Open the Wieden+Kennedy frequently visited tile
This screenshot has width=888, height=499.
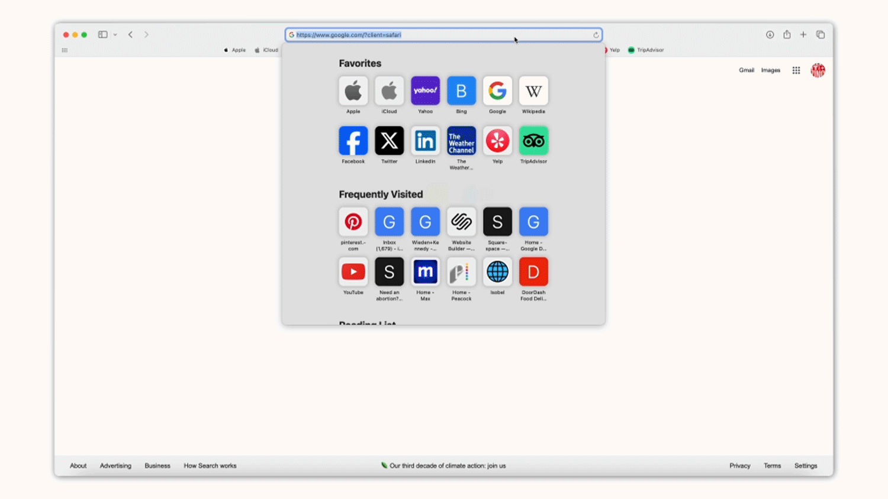tap(426, 222)
